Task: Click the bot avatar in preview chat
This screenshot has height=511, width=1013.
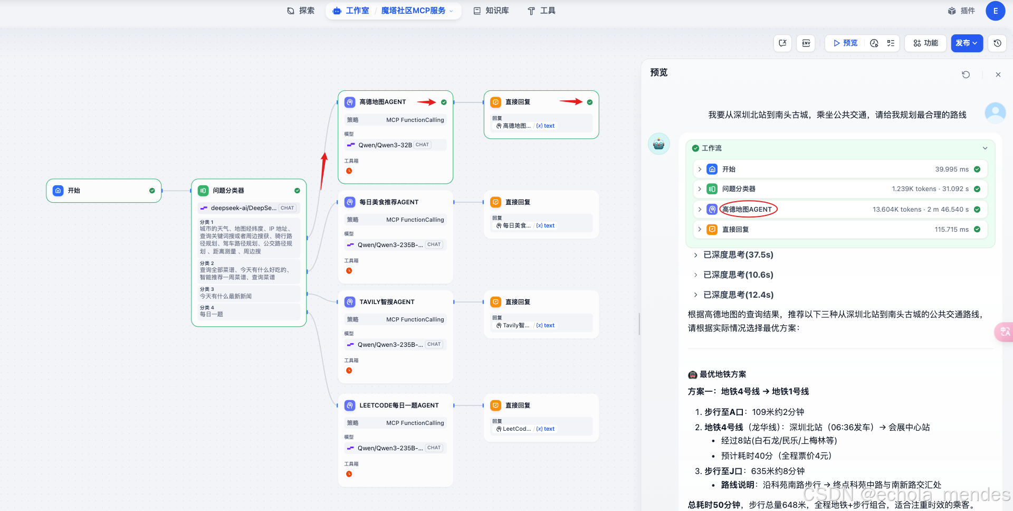Action: coord(659,144)
